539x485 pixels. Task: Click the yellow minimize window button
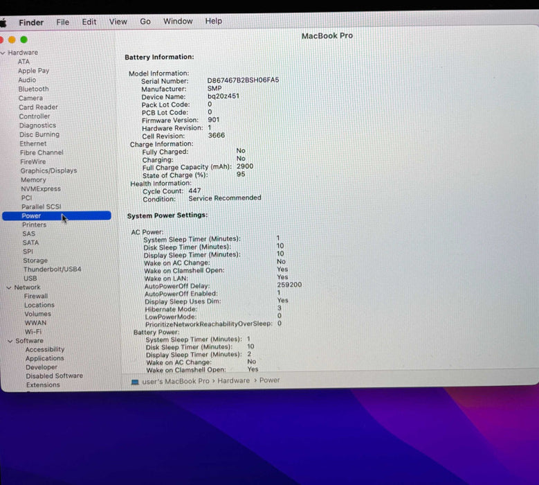12,40
